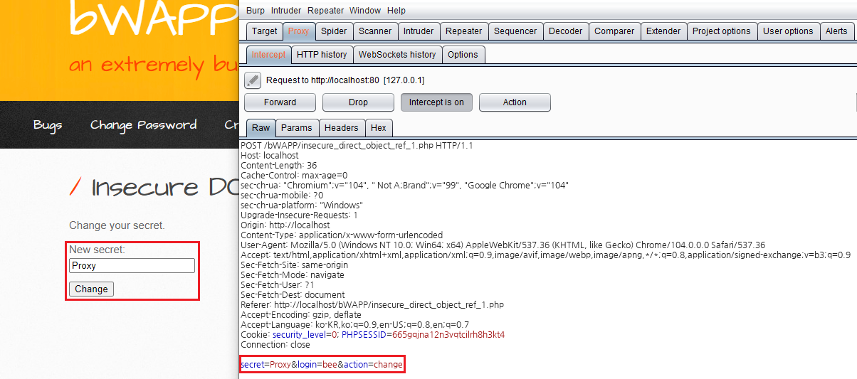Click the Content-Length: 36 header
Image resolution: width=857 pixels, height=379 pixels.
pyautogui.click(x=278, y=165)
